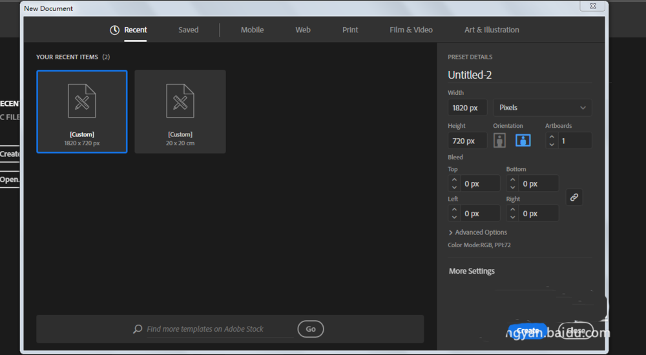The width and height of the screenshot is (646, 355).
Task: Click the Go button
Action: (311, 329)
